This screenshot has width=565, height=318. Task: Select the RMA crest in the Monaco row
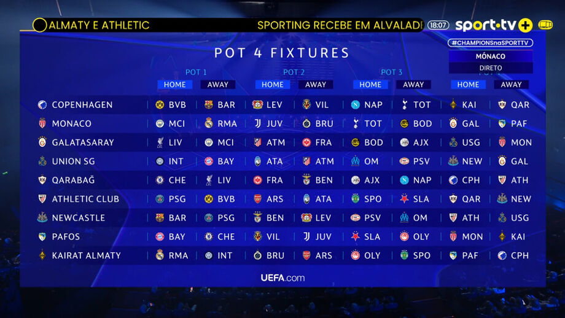pyautogui.click(x=209, y=123)
